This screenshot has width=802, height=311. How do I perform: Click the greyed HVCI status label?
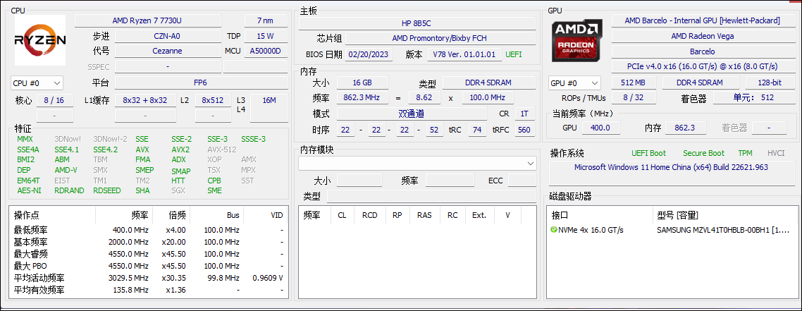tap(776, 154)
